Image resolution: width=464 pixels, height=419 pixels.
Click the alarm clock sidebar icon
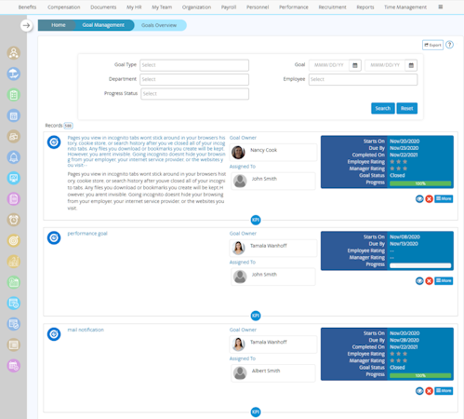pos(14,220)
